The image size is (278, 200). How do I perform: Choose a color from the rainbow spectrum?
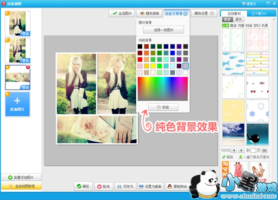coord(163,89)
